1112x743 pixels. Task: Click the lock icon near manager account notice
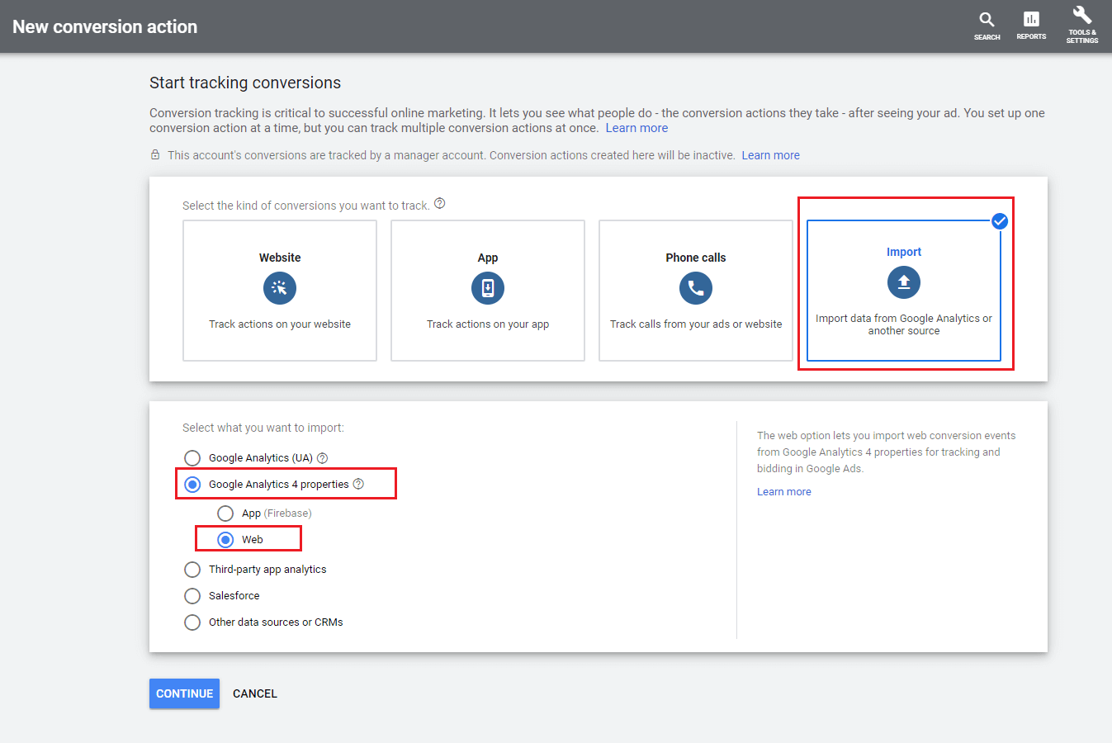155,154
